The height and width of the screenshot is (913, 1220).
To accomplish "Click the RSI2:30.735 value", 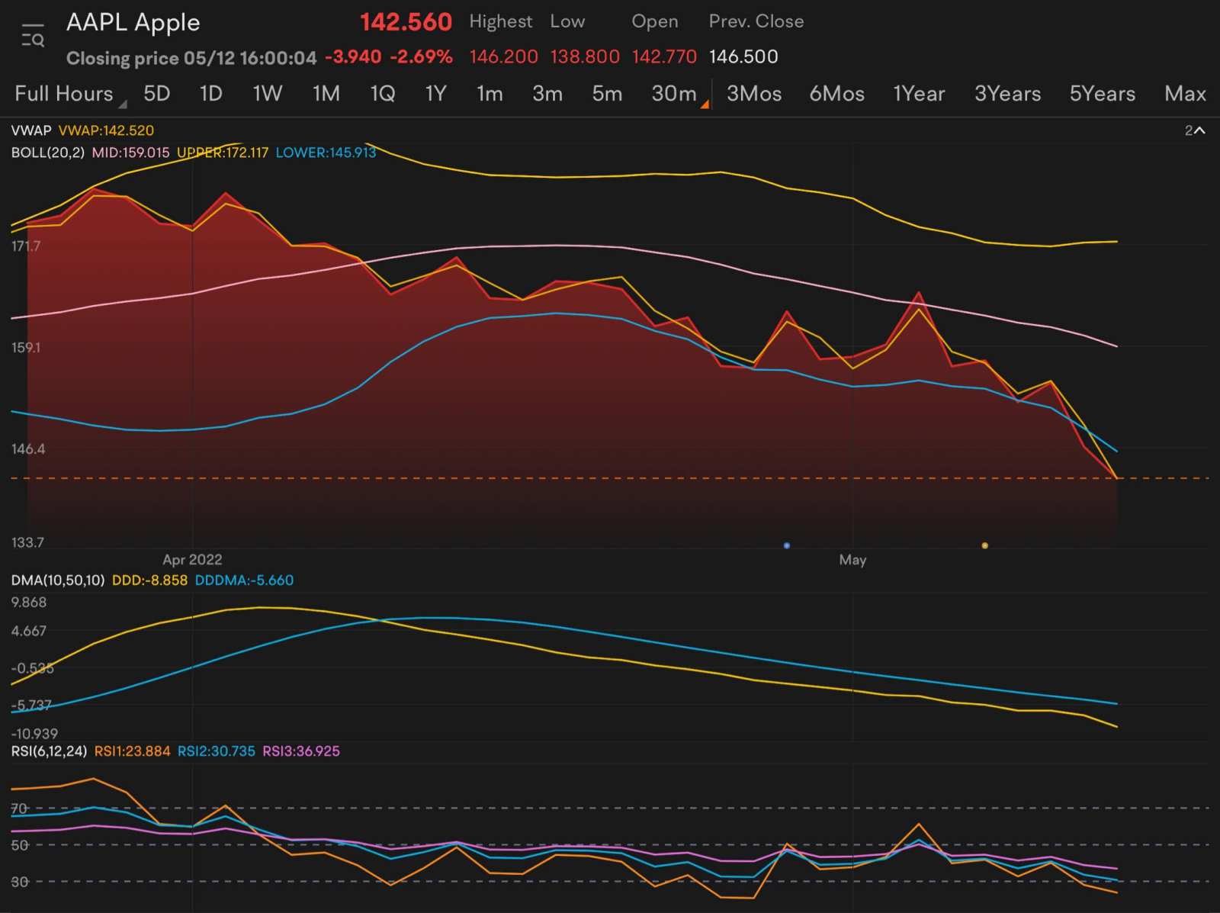I will pyautogui.click(x=217, y=751).
